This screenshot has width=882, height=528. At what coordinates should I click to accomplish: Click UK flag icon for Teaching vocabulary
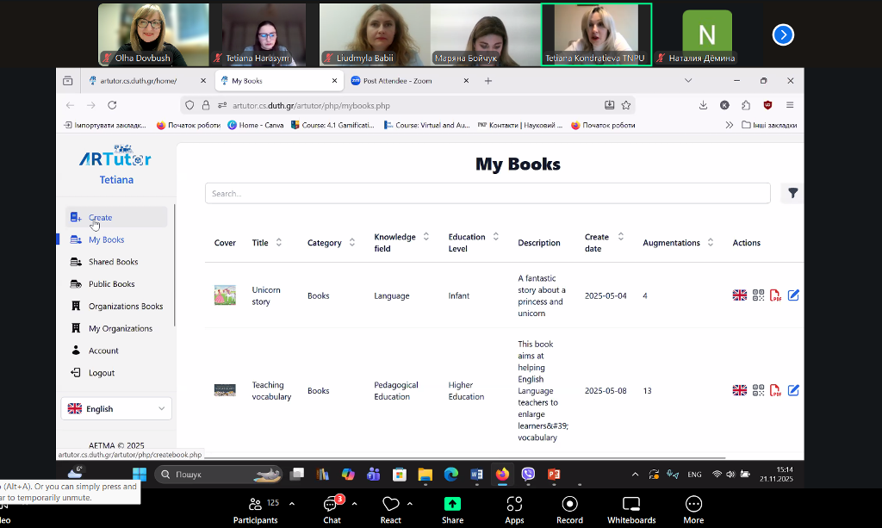coord(739,390)
